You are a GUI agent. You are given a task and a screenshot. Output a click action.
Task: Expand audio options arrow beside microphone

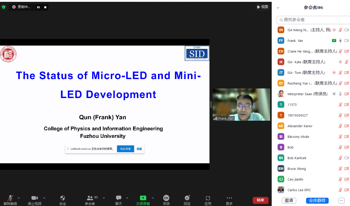pyautogui.click(x=19, y=198)
